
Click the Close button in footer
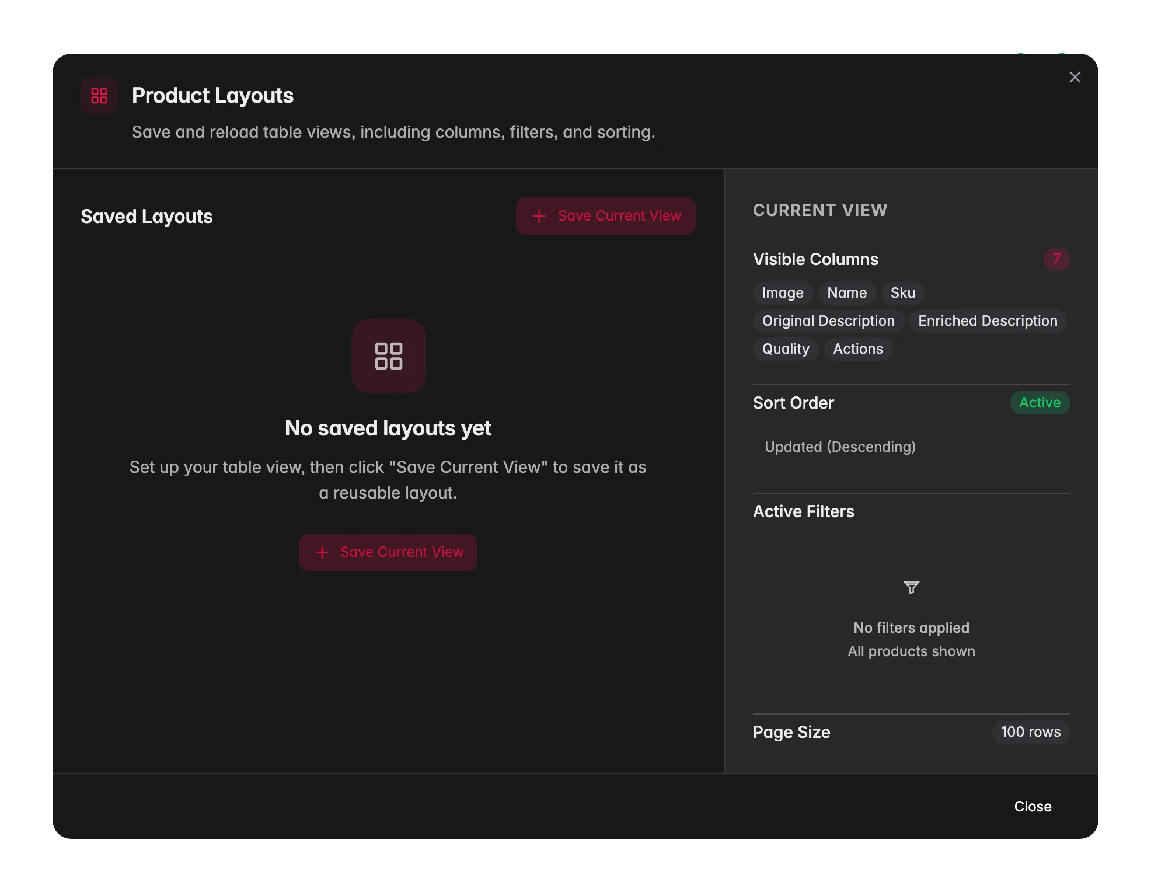[1033, 806]
